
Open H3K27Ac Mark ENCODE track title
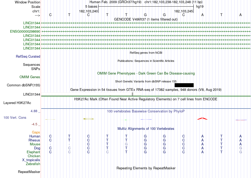146,99
